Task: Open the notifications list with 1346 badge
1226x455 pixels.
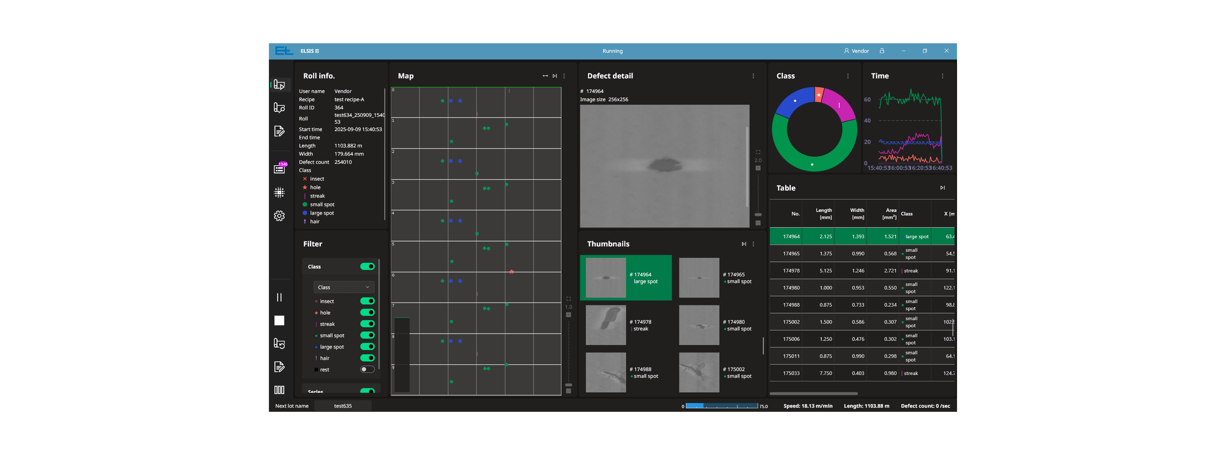Action: pyautogui.click(x=279, y=169)
